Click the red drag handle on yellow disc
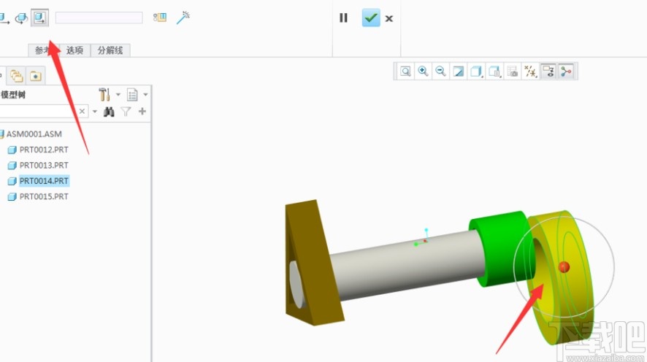 point(564,267)
